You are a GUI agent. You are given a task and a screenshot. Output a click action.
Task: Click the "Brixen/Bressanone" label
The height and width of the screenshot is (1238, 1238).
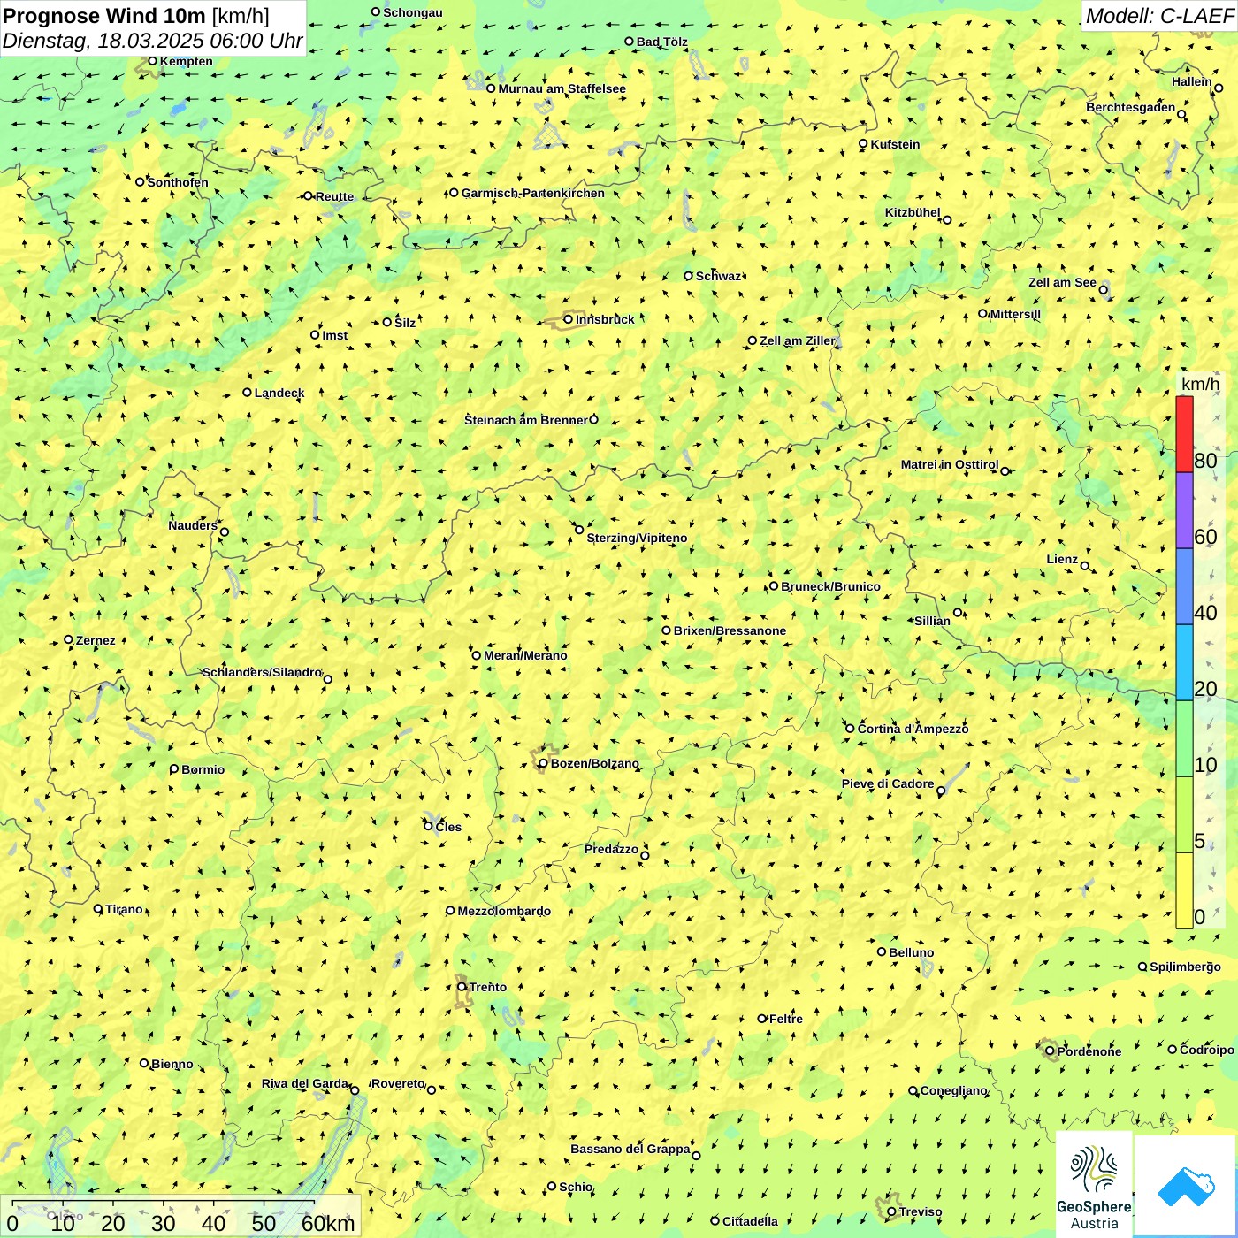tap(730, 630)
